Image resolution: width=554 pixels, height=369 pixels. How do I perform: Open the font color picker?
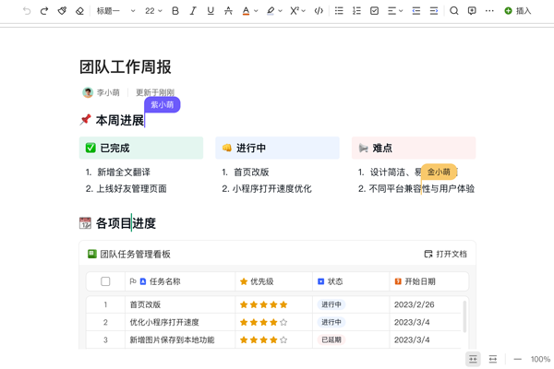(248, 11)
